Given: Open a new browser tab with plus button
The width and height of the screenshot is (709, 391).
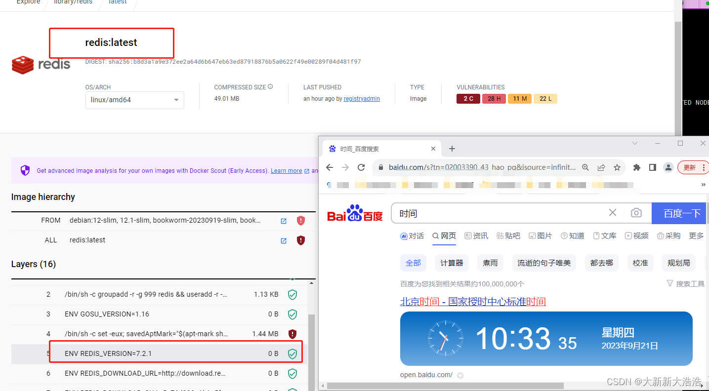Looking at the screenshot, I should click(452, 149).
